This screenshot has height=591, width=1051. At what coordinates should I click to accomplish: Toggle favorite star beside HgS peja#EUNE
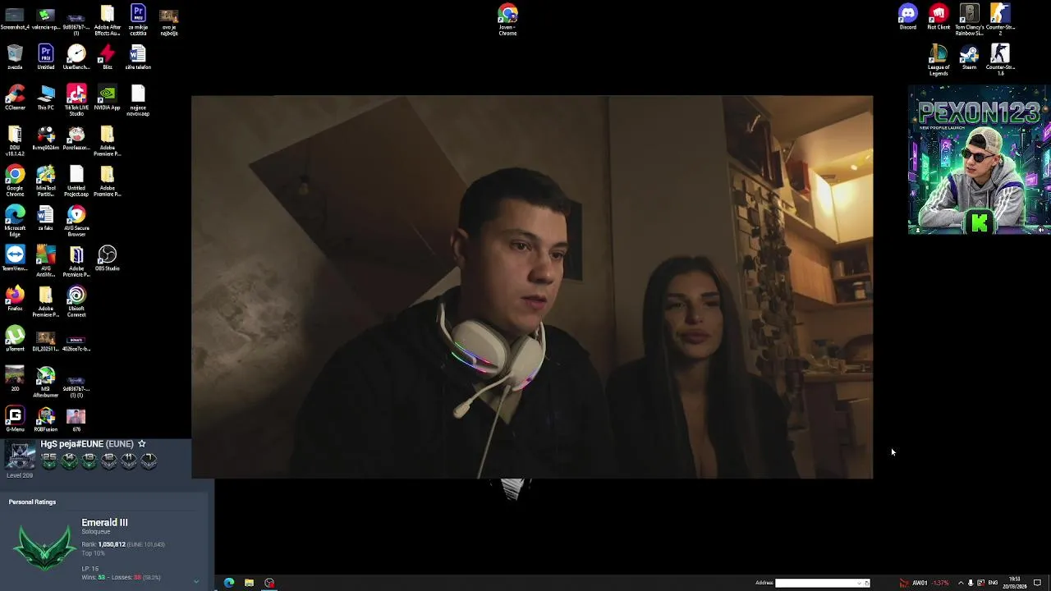pyautogui.click(x=141, y=443)
